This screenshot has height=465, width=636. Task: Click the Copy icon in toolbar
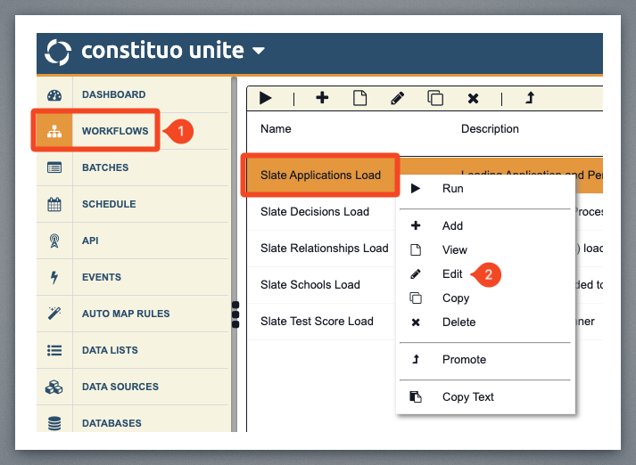[435, 98]
